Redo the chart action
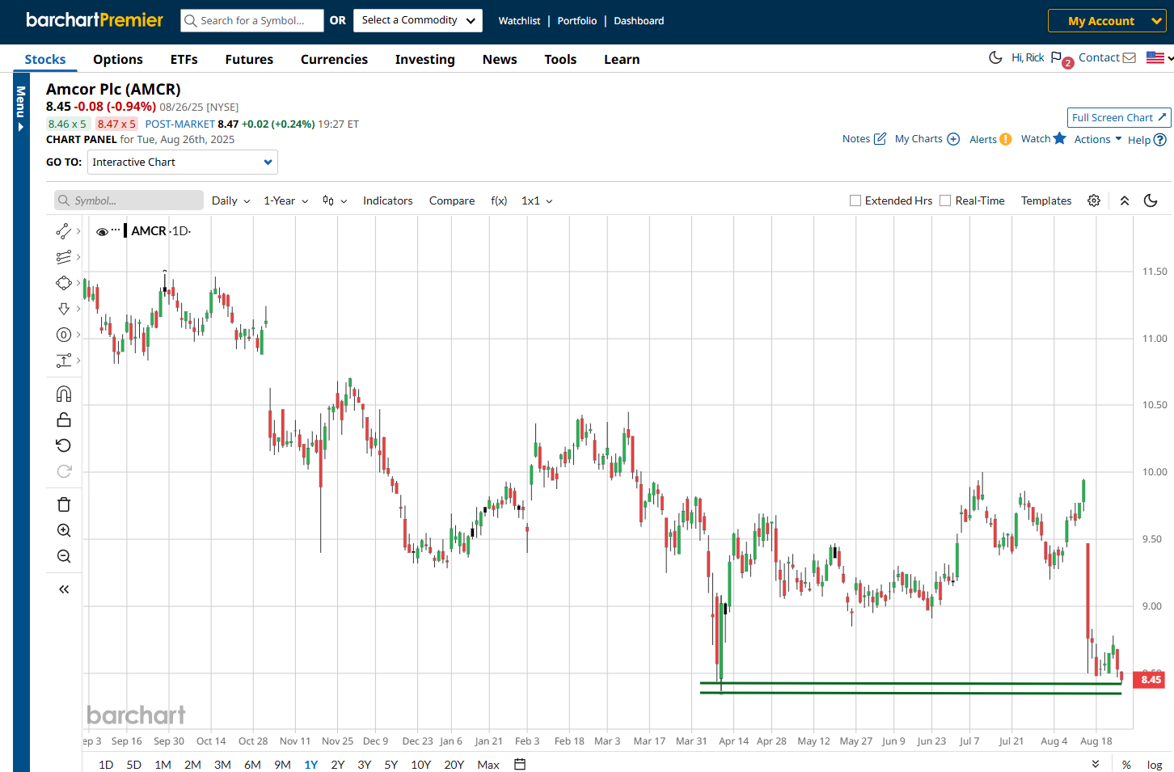This screenshot has height=772, width=1174. [64, 471]
